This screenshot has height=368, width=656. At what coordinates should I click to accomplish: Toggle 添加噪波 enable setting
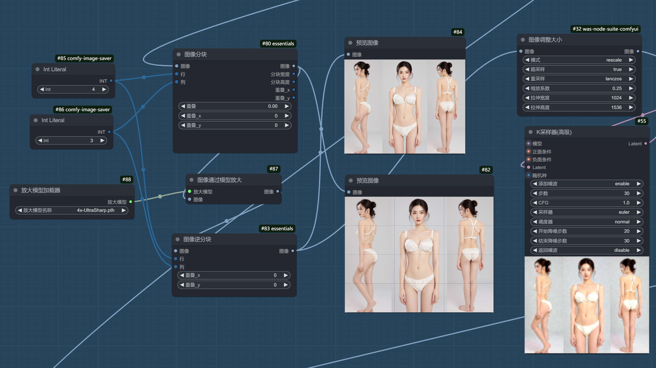pyautogui.click(x=587, y=184)
